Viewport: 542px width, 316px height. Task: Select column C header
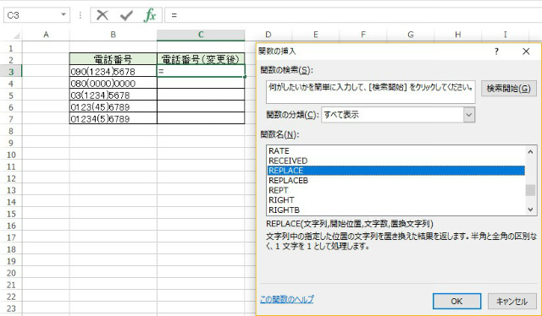[201, 35]
